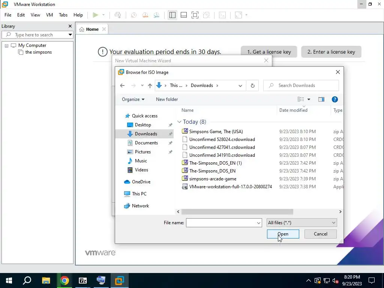
Task: Click the change view icon
Action: pyautogui.click(x=301, y=99)
